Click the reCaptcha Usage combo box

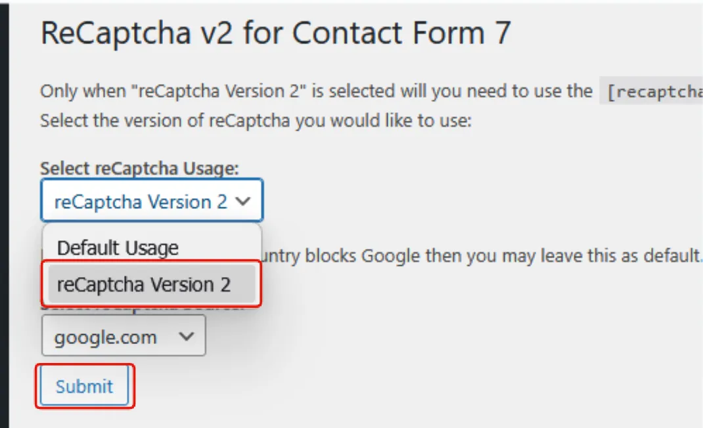[151, 200]
